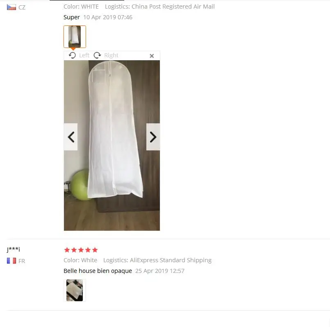Image resolution: width=330 pixels, height=327 pixels.
Task: Click the 'Right' rotate label
Action: [111, 55]
